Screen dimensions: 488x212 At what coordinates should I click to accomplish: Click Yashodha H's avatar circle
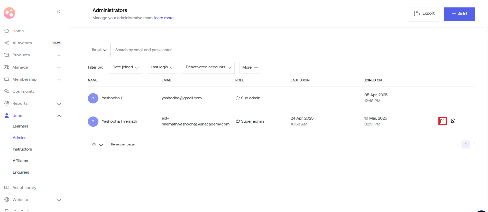point(93,98)
